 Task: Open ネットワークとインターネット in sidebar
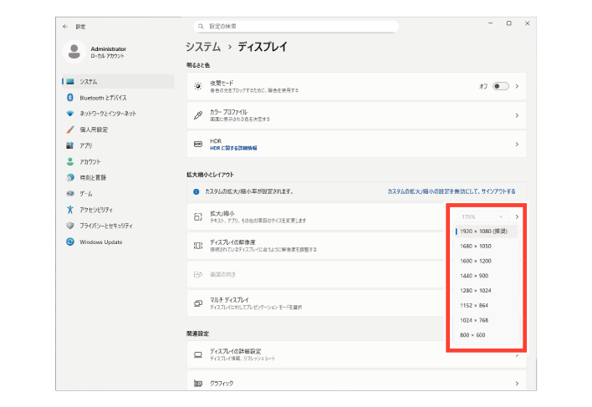[107, 114]
